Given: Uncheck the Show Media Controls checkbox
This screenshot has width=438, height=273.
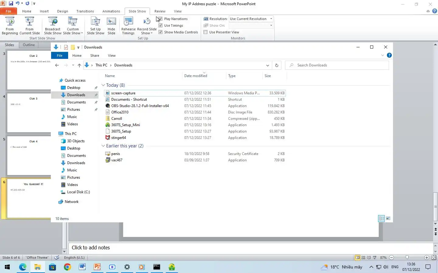Looking at the screenshot, I should (x=160, y=32).
